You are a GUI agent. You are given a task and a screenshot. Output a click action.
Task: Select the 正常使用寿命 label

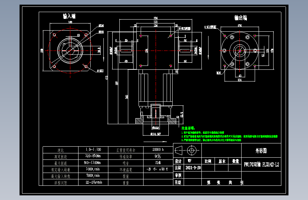click(126, 151)
